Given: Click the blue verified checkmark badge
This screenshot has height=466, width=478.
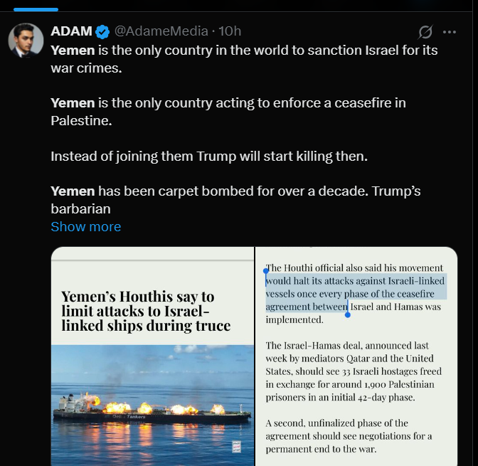Looking at the screenshot, I should [x=103, y=31].
